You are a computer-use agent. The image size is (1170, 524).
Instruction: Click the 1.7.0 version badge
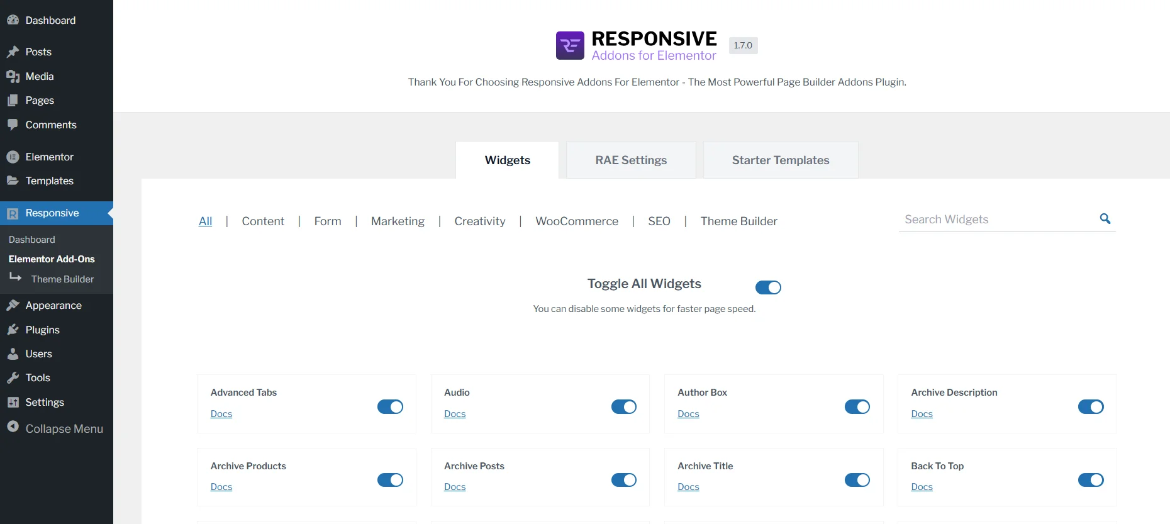[x=743, y=45]
